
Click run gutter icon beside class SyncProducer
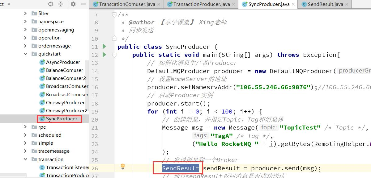point(104,47)
